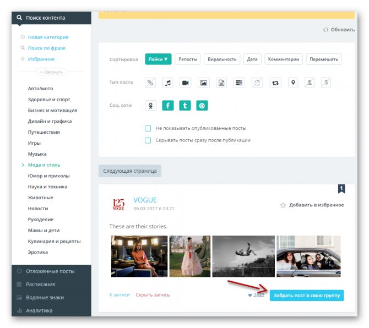This screenshot has width=369, height=328.
Task: Click the plus icon beside Новая категория
Action: 23,37
